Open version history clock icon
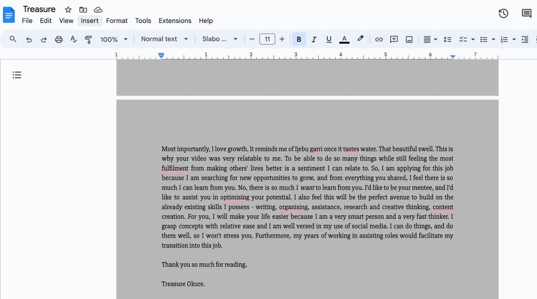The width and height of the screenshot is (537, 299). pyautogui.click(x=503, y=14)
